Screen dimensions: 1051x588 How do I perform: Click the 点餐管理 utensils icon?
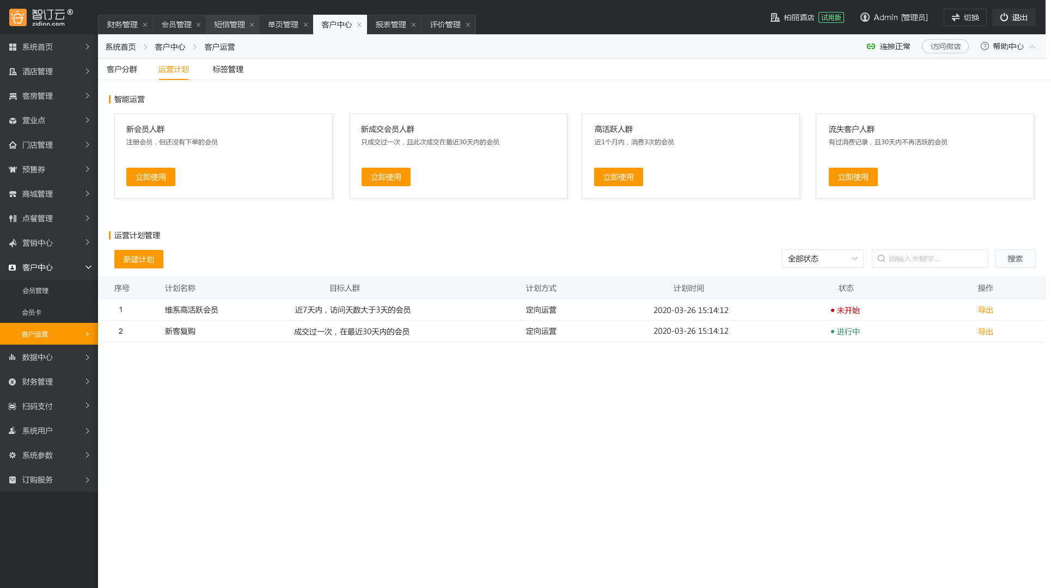click(13, 218)
